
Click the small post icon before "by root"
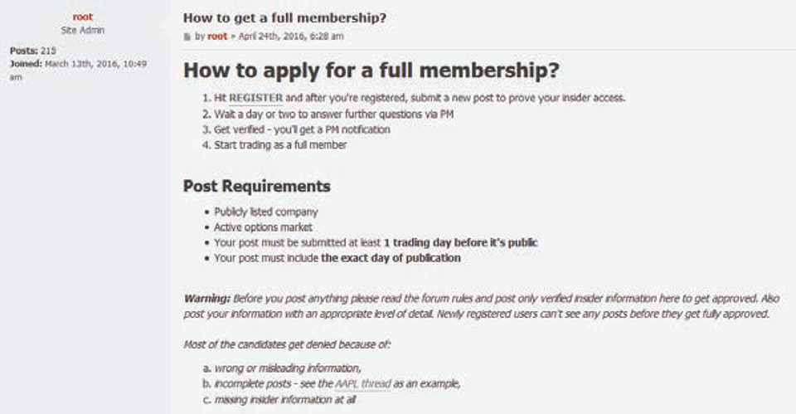[x=187, y=37]
